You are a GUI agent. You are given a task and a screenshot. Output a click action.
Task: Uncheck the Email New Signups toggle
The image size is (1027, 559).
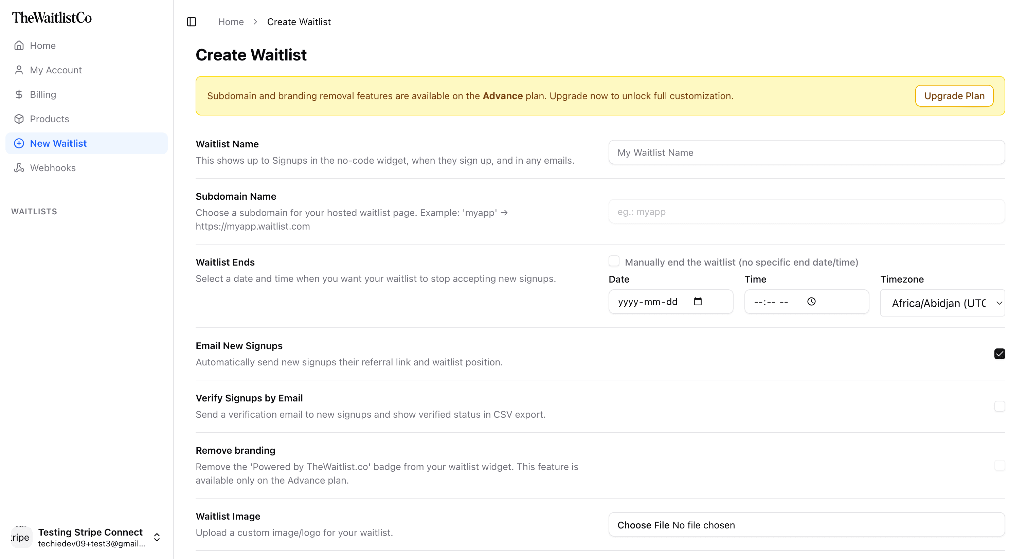[x=999, y=354]
